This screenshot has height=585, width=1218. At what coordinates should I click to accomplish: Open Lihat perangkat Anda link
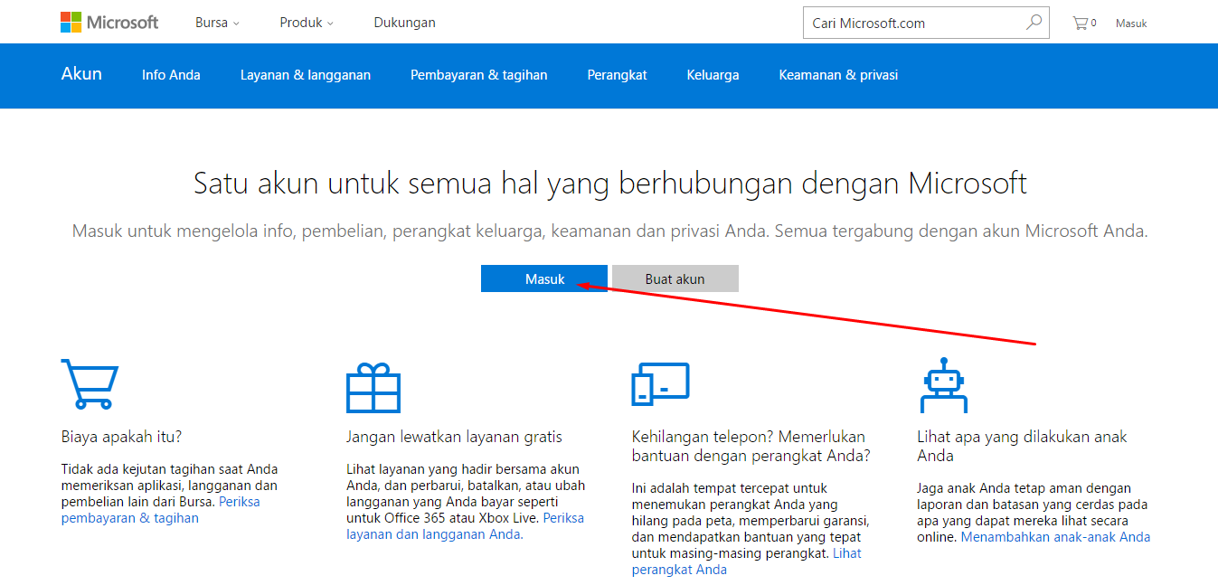click(747, 561)
